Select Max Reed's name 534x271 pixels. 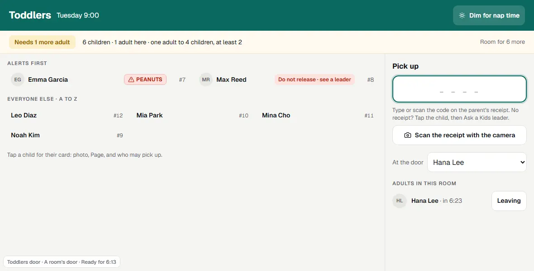pyautogui.click(x=231, y=79)
